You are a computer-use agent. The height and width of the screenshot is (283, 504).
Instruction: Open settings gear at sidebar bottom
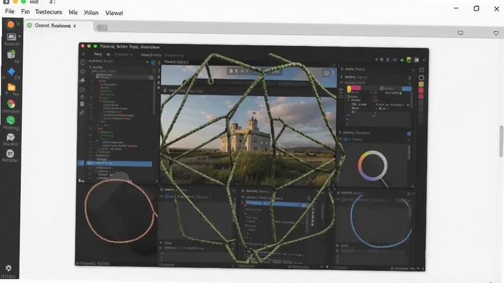8,268
